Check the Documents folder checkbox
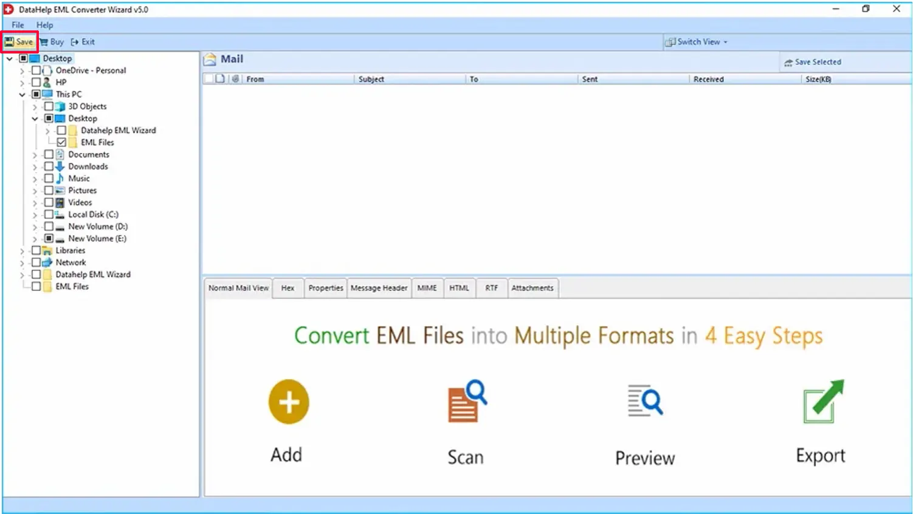This screenshot has width=913, height=514. pyautogui.click(x=49, y=154)
